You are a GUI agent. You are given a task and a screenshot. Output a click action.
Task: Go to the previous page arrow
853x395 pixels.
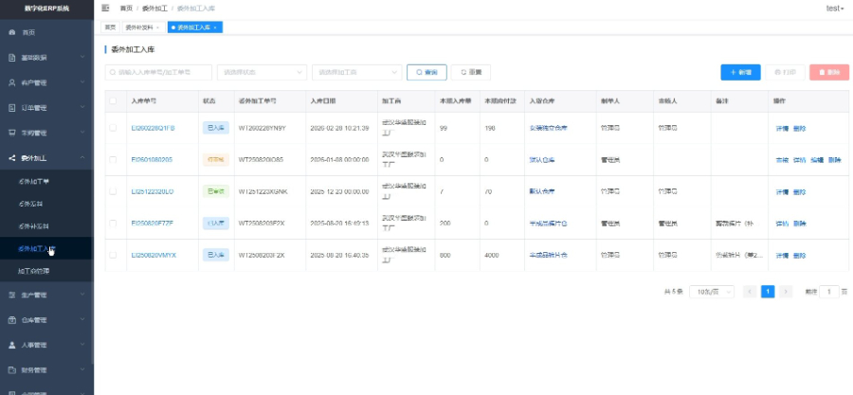click(750, 292)
